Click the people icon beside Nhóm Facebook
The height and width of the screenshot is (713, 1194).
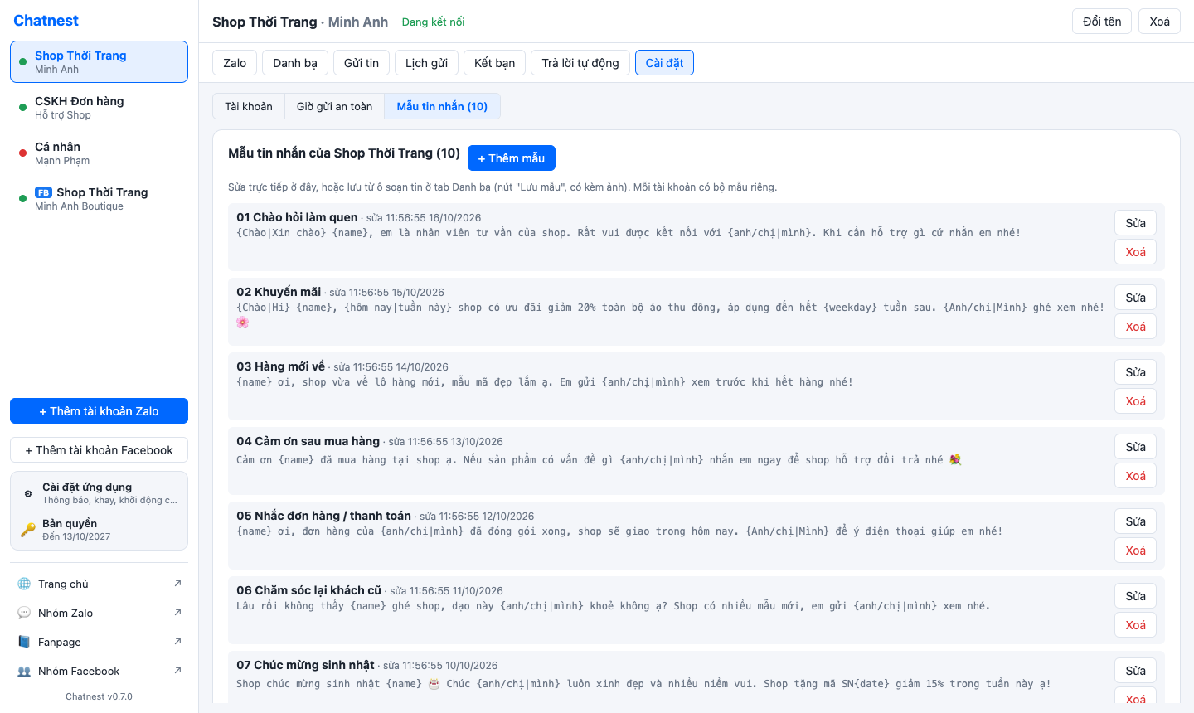coord(24,671)
